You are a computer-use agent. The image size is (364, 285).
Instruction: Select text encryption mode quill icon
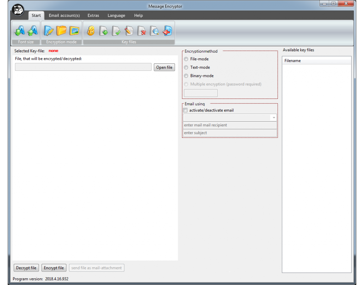pyautogui.click(x=48, y=31)
